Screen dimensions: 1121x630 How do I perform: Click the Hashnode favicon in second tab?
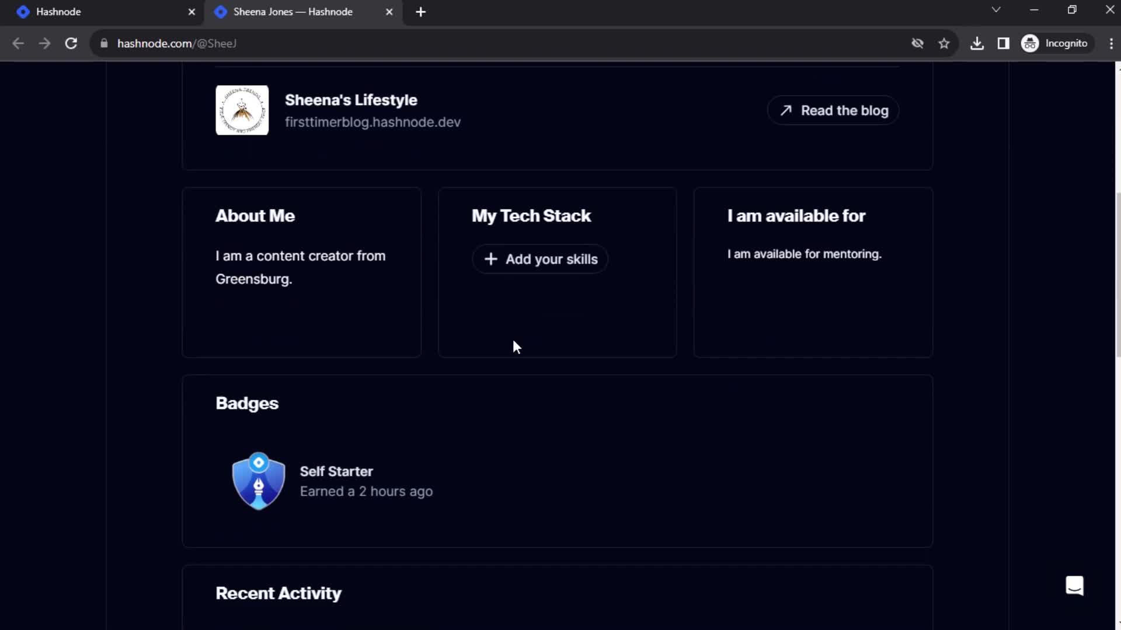click(221, 12)
